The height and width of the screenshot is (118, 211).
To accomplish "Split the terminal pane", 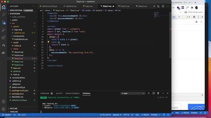I will tap(154, 93).
